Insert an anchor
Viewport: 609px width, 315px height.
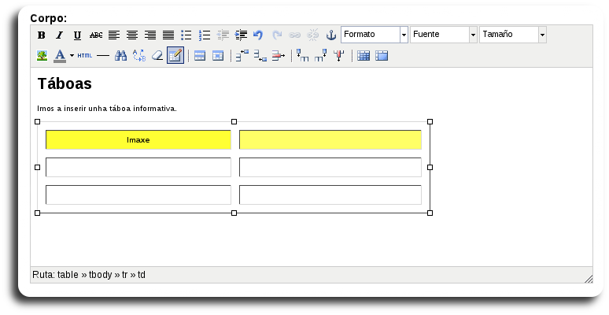pyautogui.click(x=330, y=35)
